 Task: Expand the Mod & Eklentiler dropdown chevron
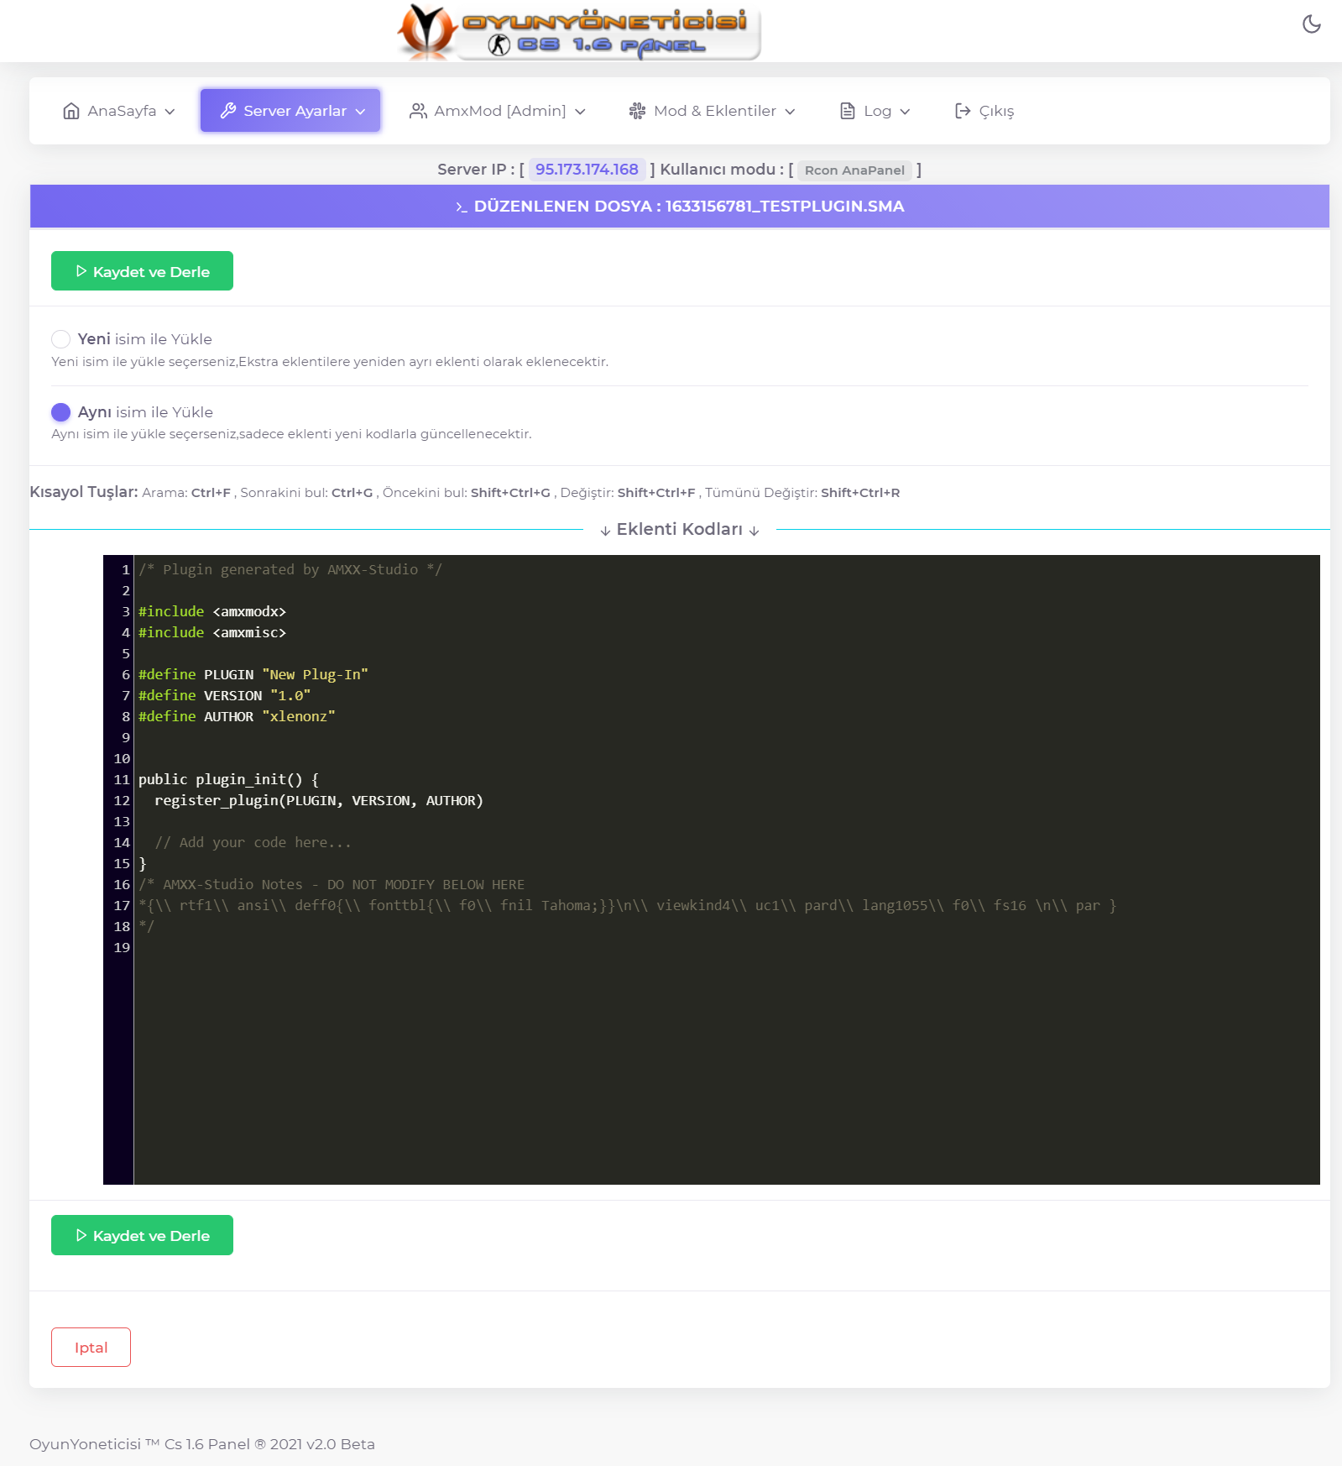[790, 112]
